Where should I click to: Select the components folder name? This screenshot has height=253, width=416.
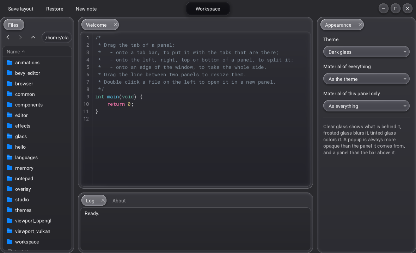[x=29, y=105]
